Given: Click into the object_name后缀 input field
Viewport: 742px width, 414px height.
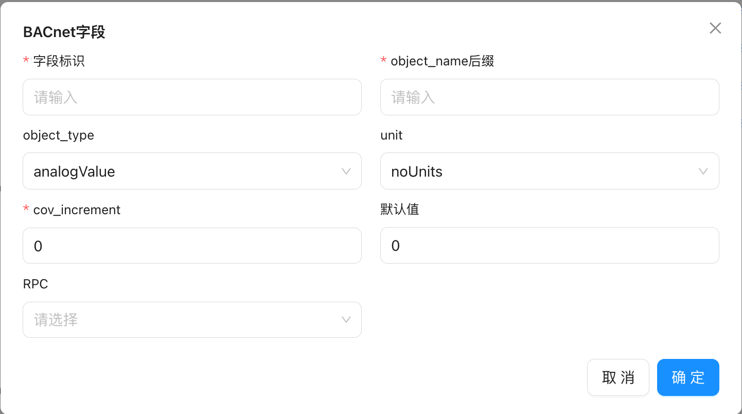Looking at the screenshot, I should [549, 97].
